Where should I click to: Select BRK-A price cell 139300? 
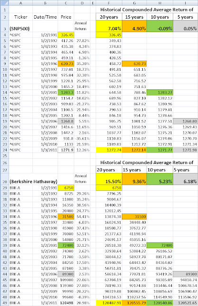click(x=66, y=286)
